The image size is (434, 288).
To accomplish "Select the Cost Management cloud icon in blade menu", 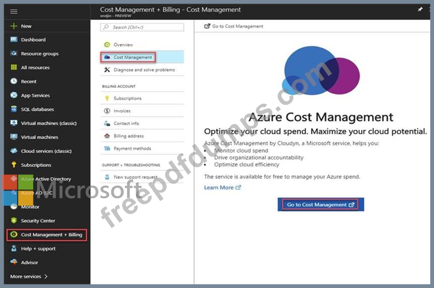I will [x=107, y=57].
